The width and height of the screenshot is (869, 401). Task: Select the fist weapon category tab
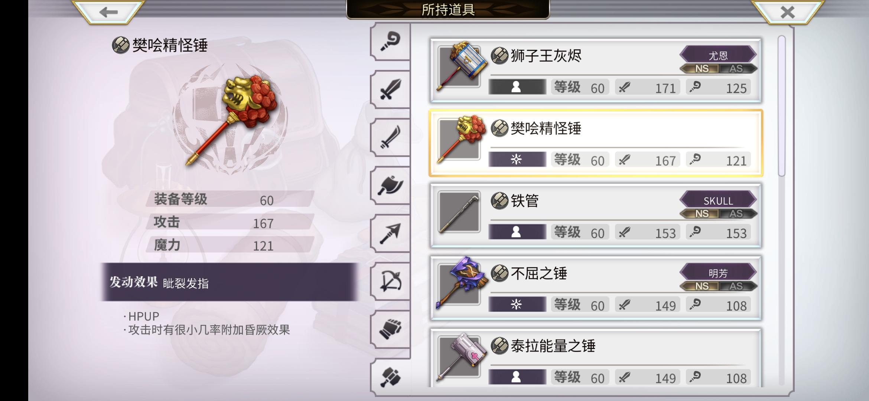390,329
